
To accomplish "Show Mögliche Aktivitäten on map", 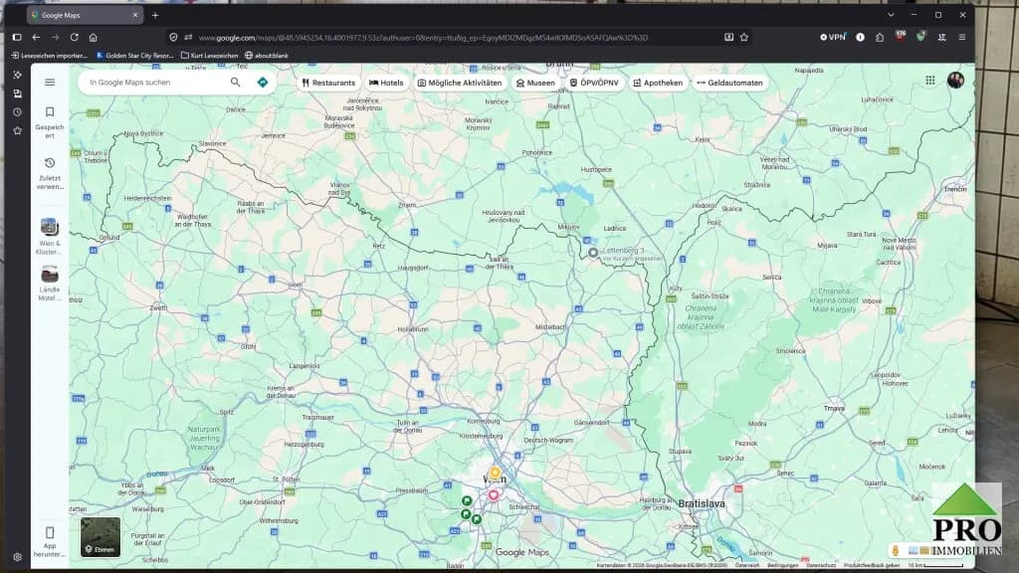I will (x=460, y=83).
